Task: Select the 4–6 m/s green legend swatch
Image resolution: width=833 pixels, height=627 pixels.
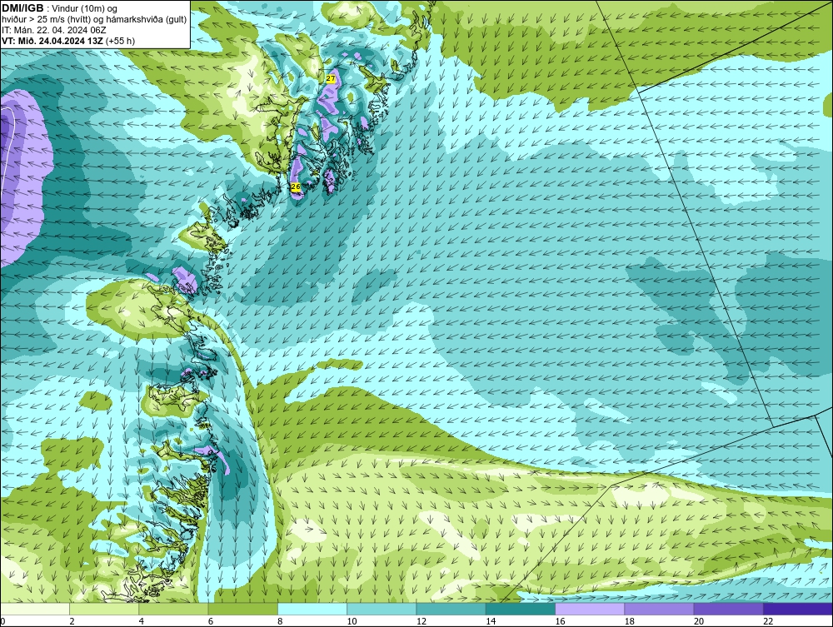Action: pos(174,609)
